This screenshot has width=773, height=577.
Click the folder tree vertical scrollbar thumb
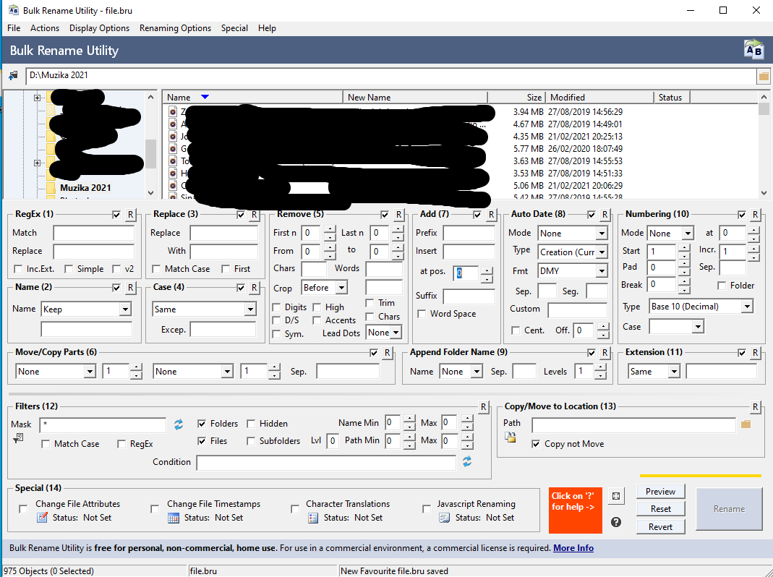click(x=150, y=154)
